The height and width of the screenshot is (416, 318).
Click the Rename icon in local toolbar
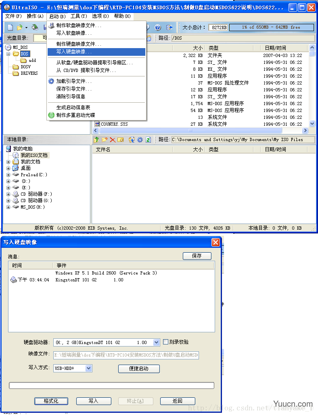pyautogui.click(x=121, y=139)
